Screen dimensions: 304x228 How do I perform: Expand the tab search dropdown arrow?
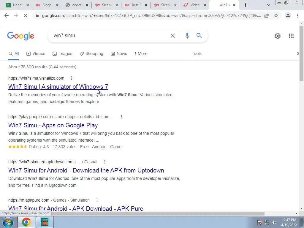268,5
